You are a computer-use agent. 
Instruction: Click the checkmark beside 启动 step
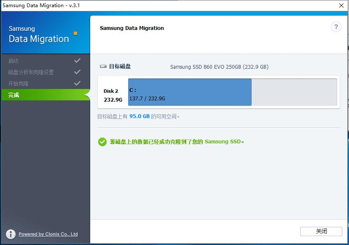pos(78,60)
